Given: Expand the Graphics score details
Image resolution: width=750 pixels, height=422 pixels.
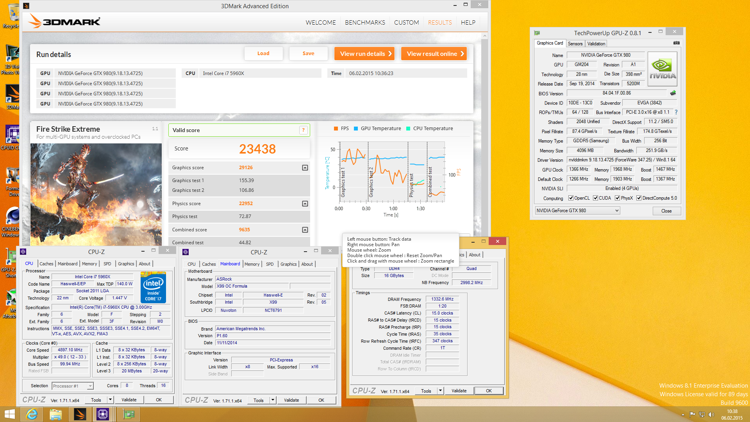Looking at the screenshot, I should coord(305,168).
